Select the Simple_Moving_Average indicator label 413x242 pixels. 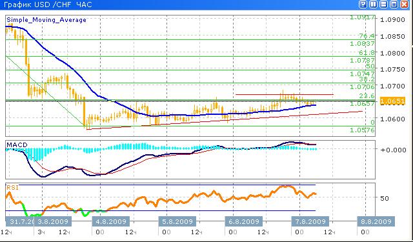(46, 20)
